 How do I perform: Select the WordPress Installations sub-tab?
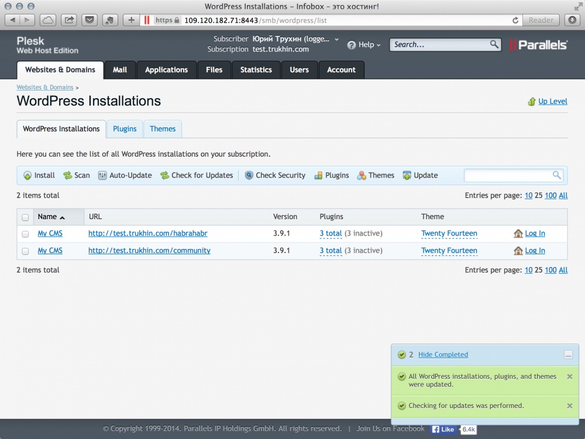pos(61,129)
